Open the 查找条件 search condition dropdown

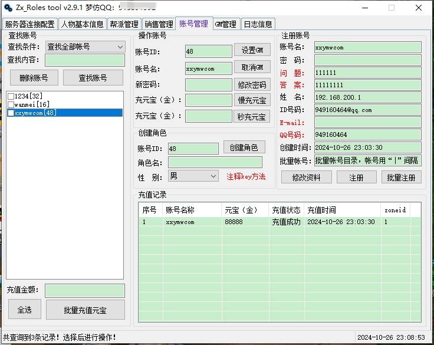click(x=85, y=47)
